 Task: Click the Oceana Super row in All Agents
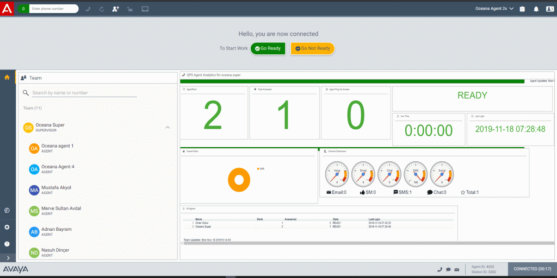[x=318, y=226]
